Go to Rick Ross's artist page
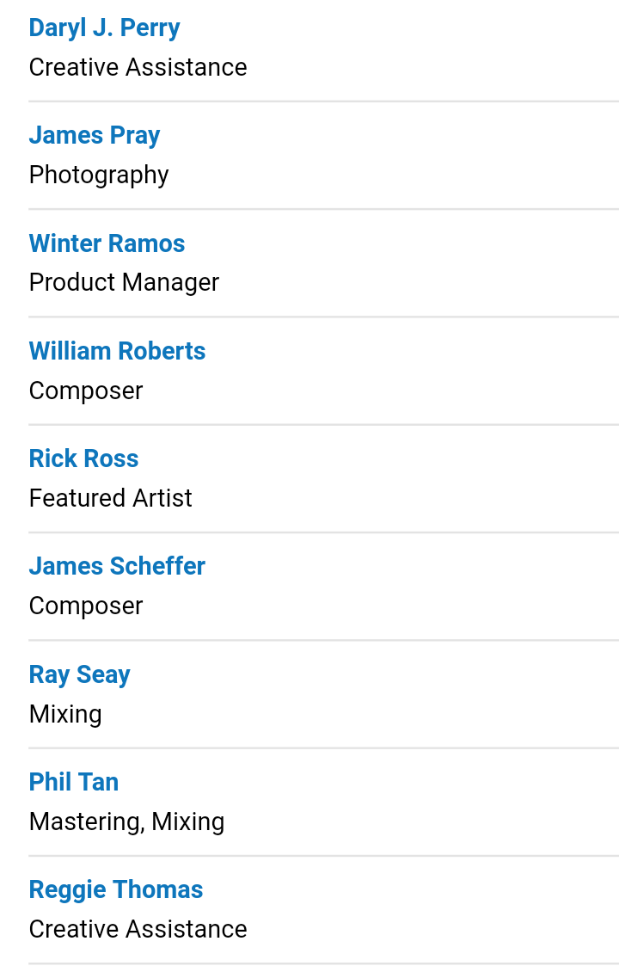619x966 pixels. 83,458
